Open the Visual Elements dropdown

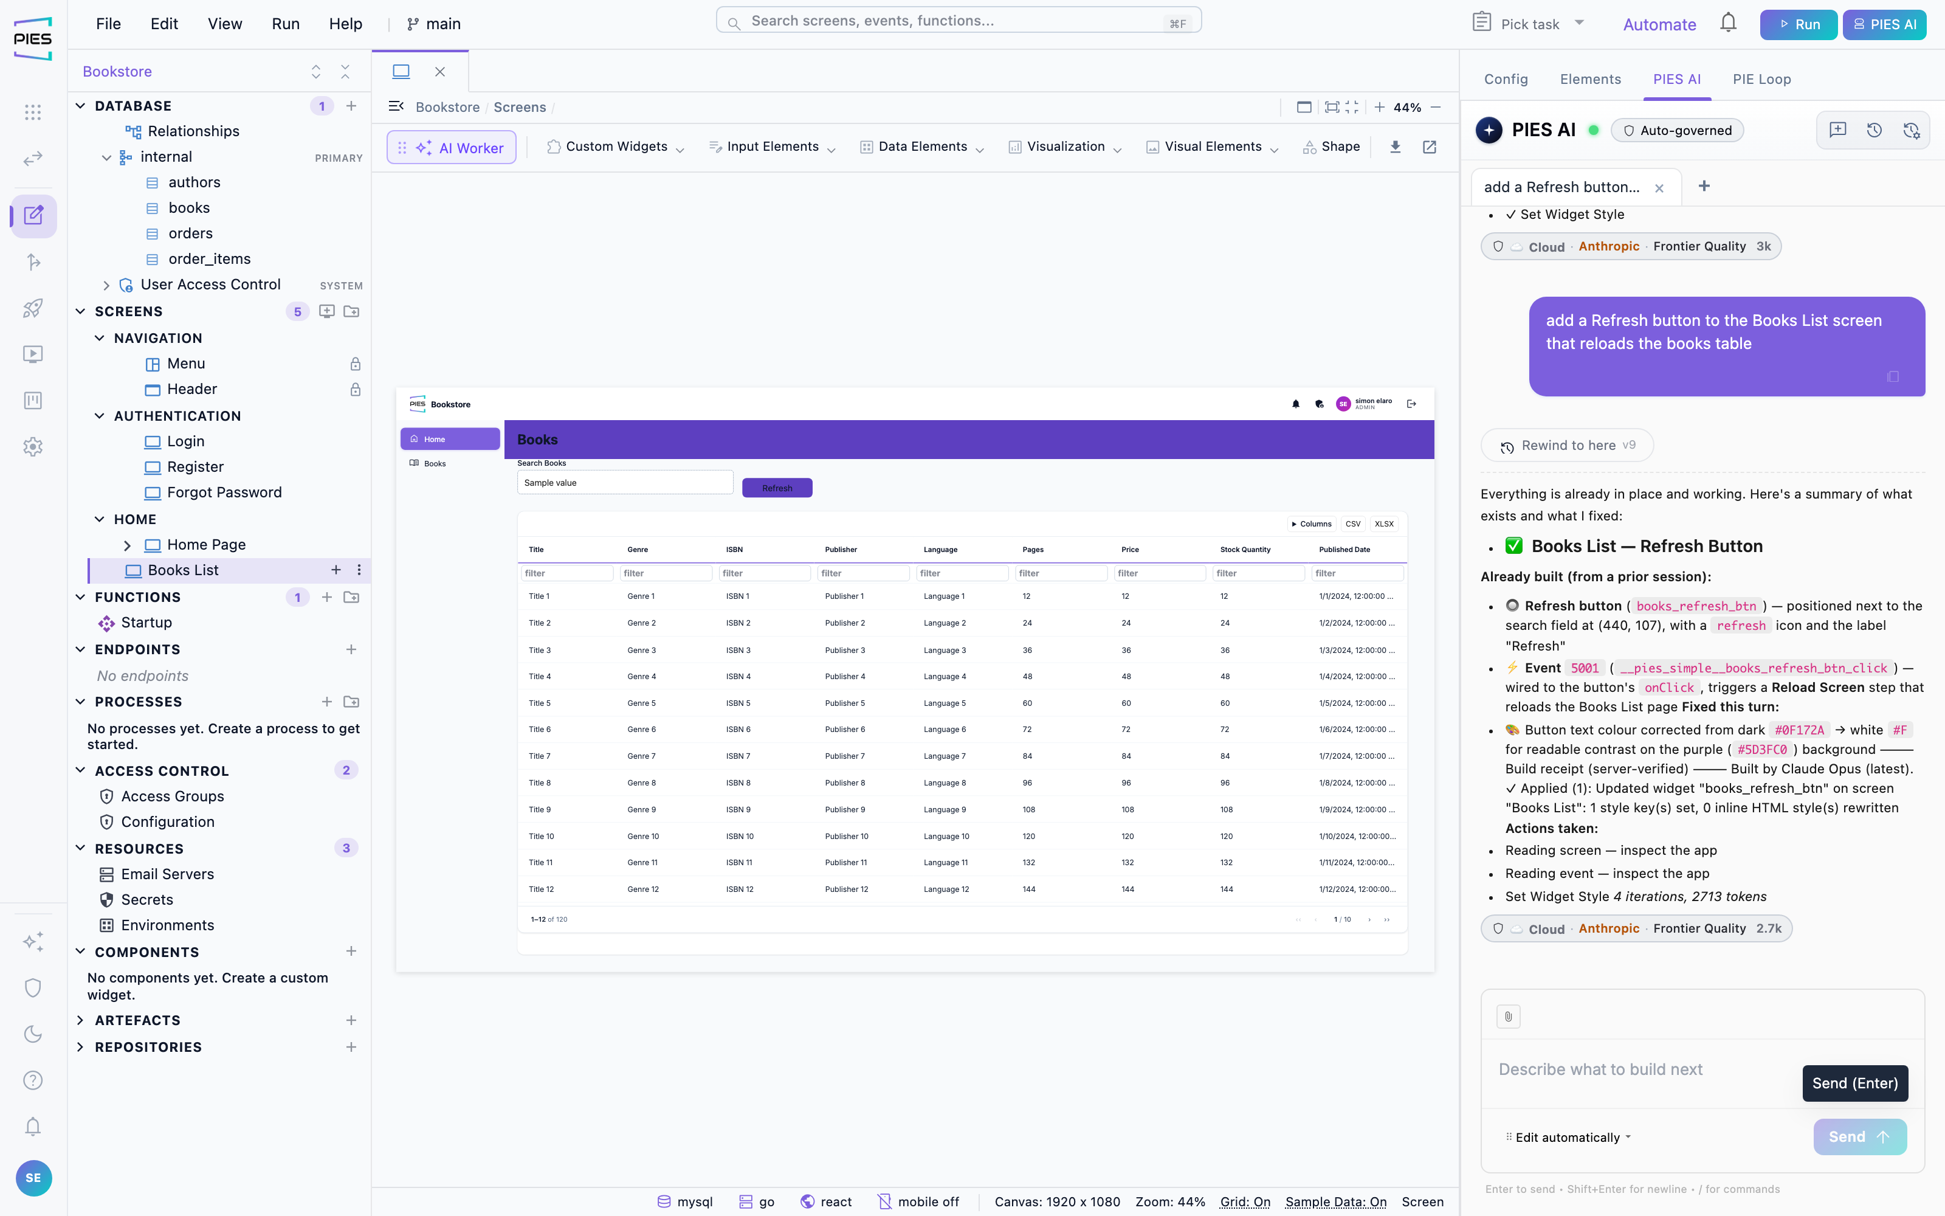click(1213, 147)
